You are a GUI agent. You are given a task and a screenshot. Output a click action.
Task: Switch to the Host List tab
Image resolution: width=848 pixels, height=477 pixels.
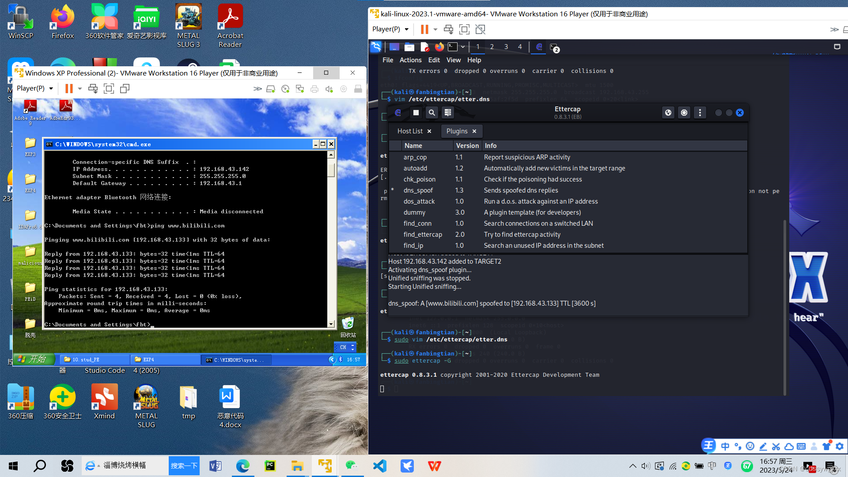[x=410, y=131]
